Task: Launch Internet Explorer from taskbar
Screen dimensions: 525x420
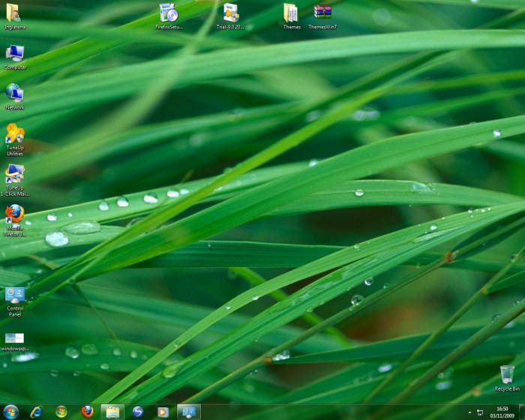Action: pyautogui.click(x=36, y=411)
